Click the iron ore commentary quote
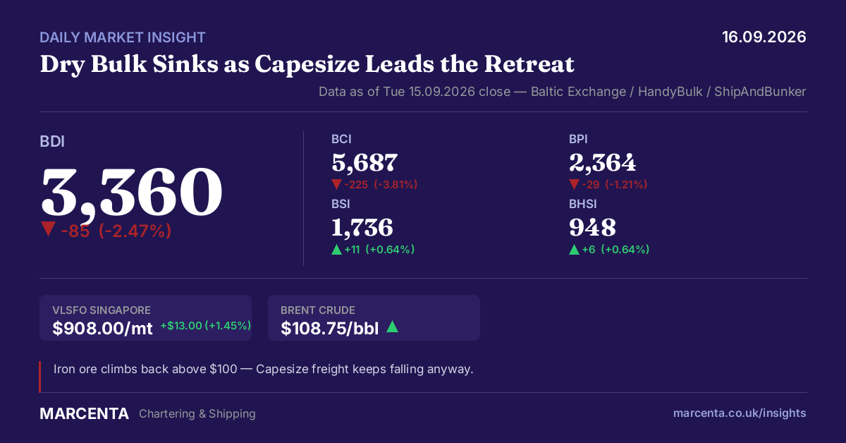The height and width of the screenshot is (443, 846). click(263, 369)
